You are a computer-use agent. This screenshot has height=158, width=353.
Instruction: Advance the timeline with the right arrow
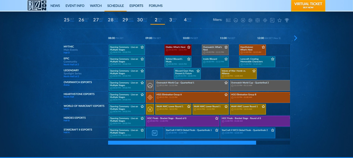click(295, 38)
